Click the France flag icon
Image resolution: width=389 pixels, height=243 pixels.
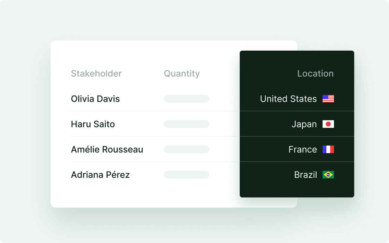point(328,149)
